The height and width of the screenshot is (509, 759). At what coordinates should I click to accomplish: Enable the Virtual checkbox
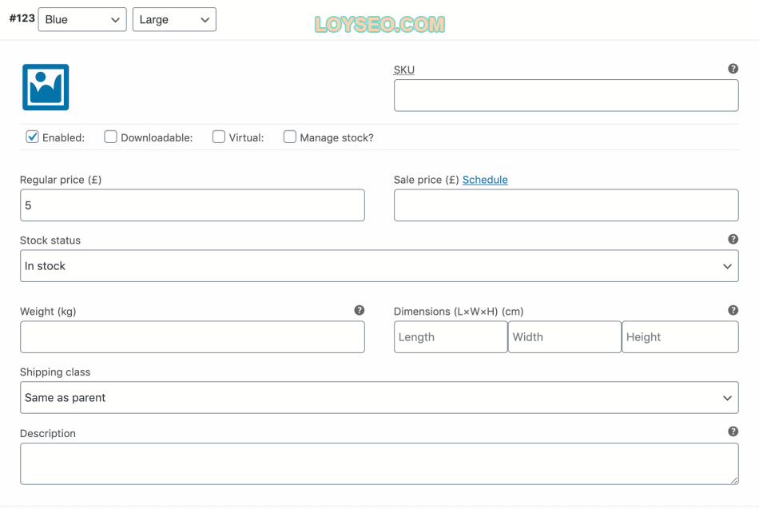click(x=219, y=137)
